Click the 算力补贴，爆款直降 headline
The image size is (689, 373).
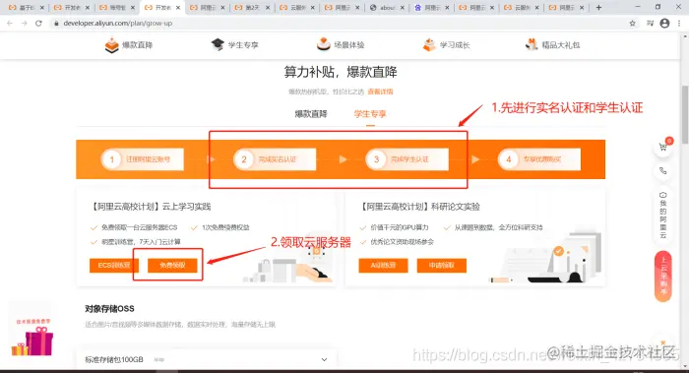tap(341, 72)
